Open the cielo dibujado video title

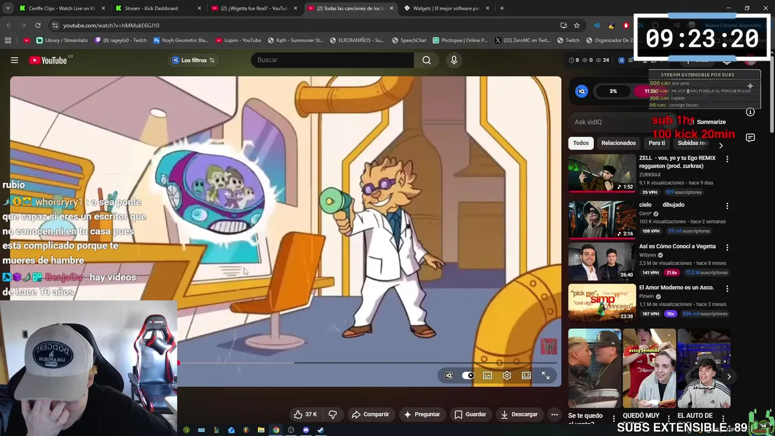coord(661,205)
